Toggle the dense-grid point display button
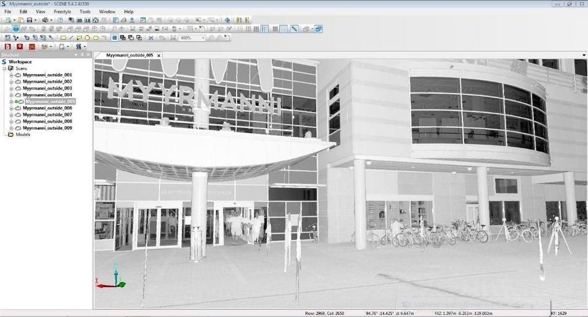 [257, 29]
